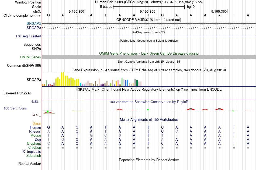Click the Zebrafish species label
256x170 pixels.
tap(34, 156)
